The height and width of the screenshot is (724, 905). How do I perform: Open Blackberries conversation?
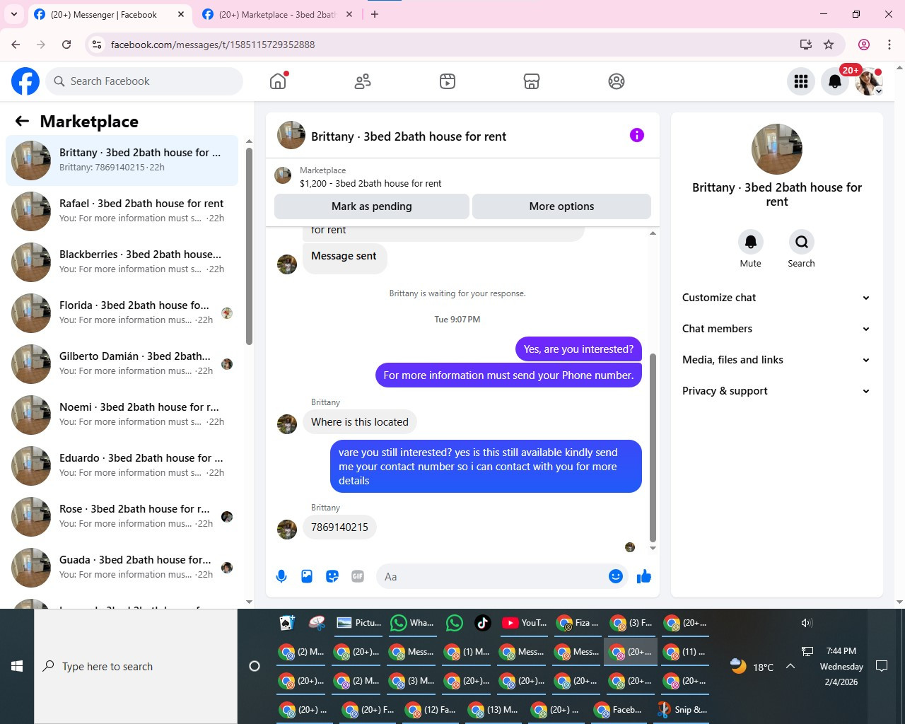coord(122,262)
